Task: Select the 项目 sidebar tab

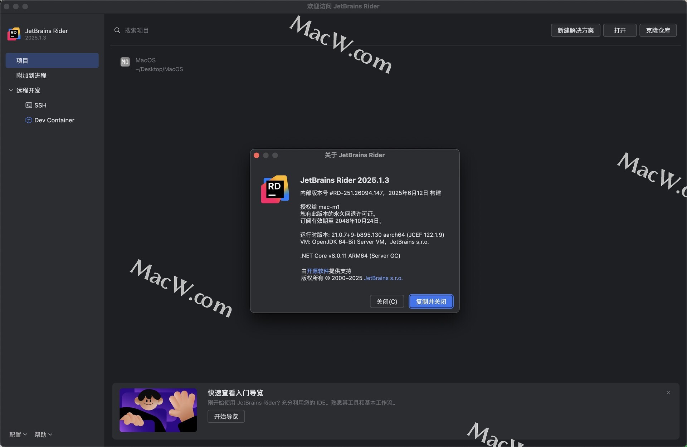Action: (52, 60)
